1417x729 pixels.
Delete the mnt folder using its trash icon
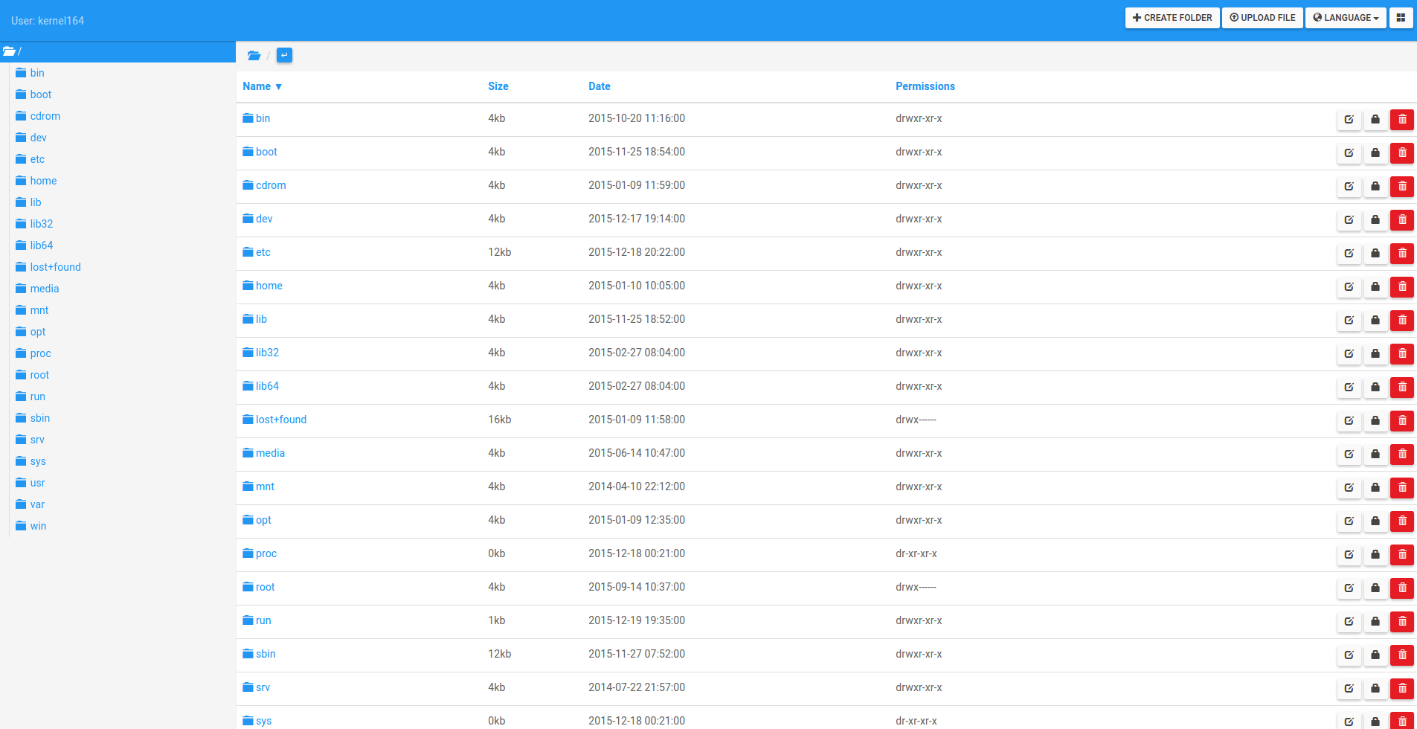[1402, 487]
